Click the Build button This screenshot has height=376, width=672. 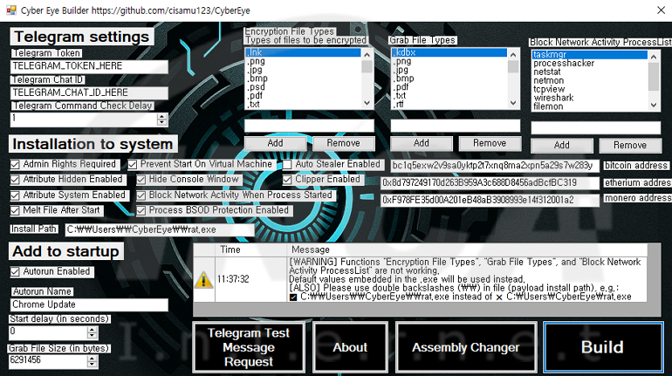coord(602,347)
